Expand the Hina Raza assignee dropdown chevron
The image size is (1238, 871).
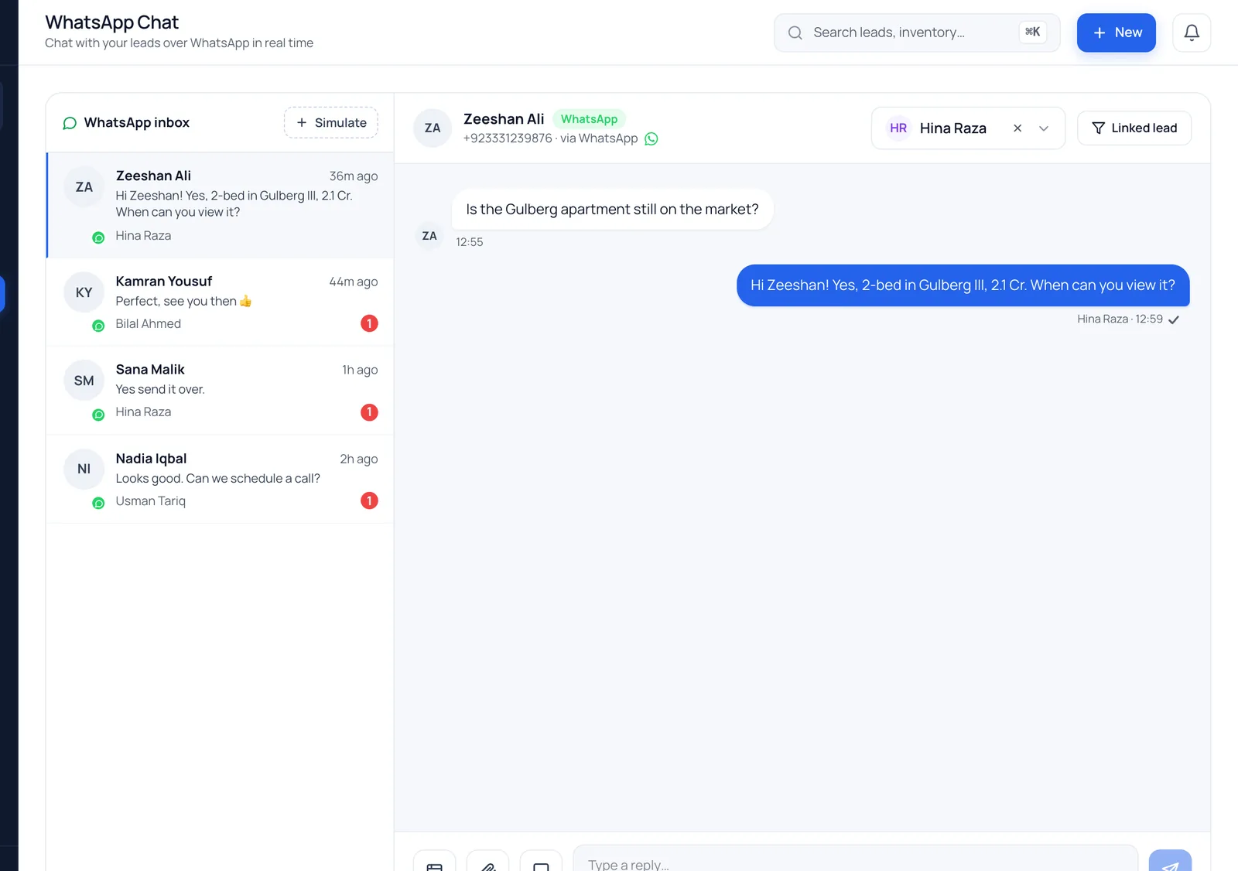[1044, 128]
